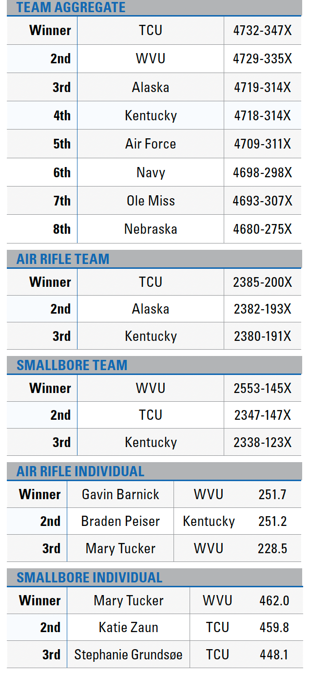Click the 251.7 air rifle score
Image resolution: width=309 pixels, height=673 pixels.
pyautogui.click(x=272, y=494)
